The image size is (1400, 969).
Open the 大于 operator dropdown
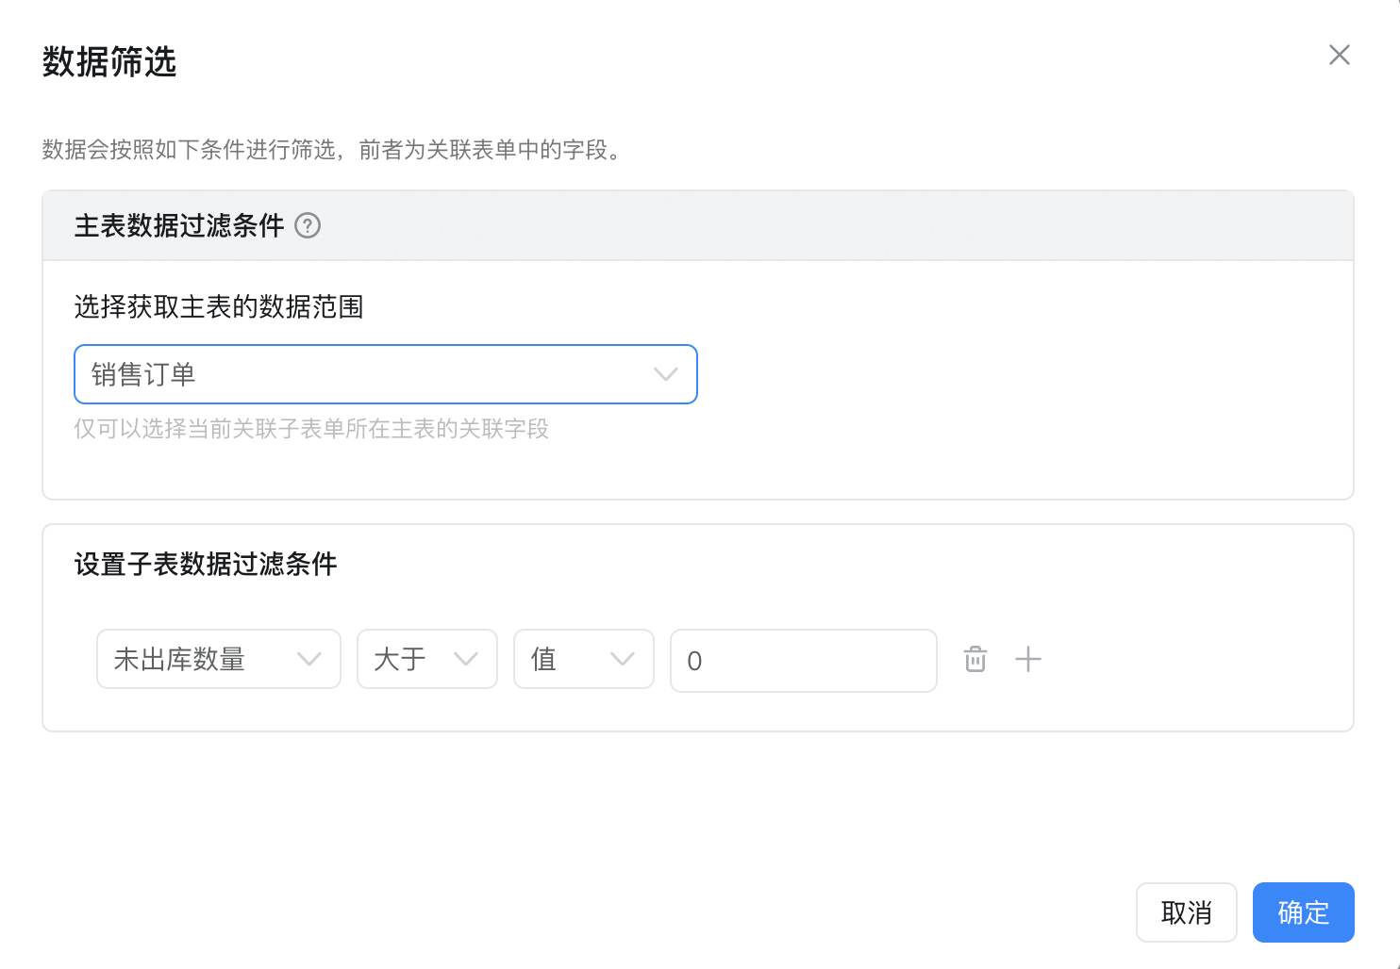tap(427, 659)
